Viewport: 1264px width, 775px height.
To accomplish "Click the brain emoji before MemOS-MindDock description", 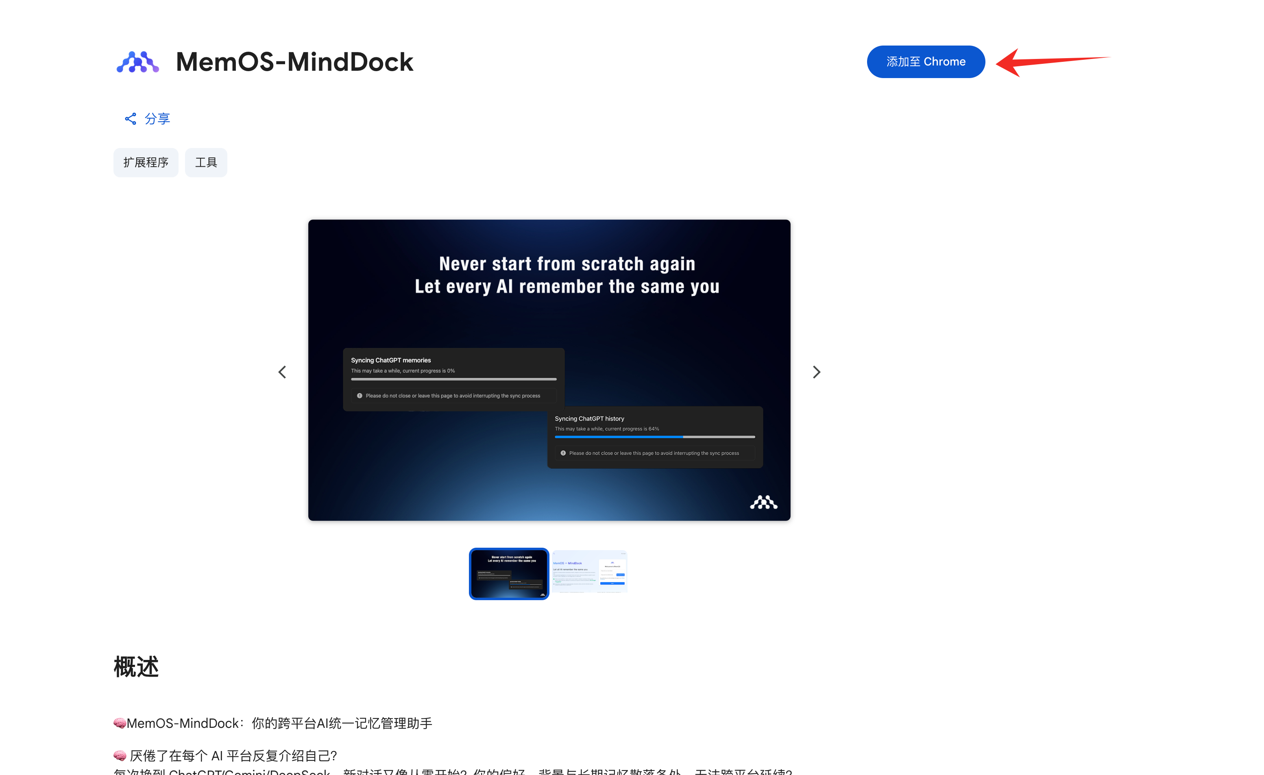I will click(x=120, y=723).
